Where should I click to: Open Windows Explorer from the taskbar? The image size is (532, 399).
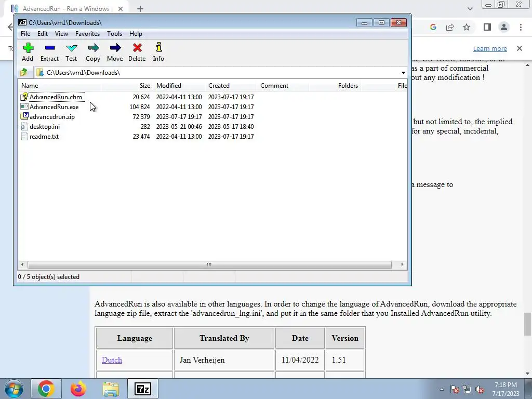pyautogui.click(x=111, y=389)
